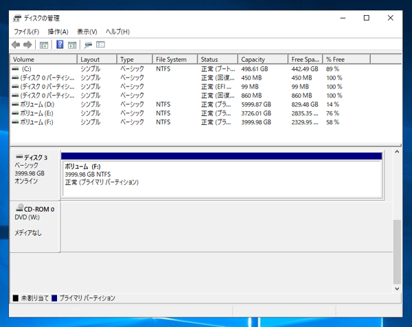The width and height of the screenshot is (412, 327).
Task: Toggle the show/hide action pane icon
Action: [x=72, y=45]
